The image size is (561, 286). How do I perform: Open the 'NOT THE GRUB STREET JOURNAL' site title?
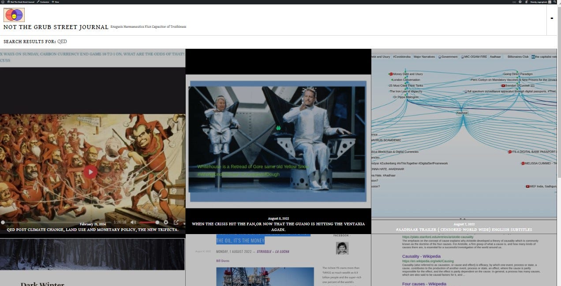coord(56,27)
